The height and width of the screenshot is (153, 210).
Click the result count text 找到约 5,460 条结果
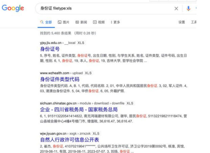point(56,33)
